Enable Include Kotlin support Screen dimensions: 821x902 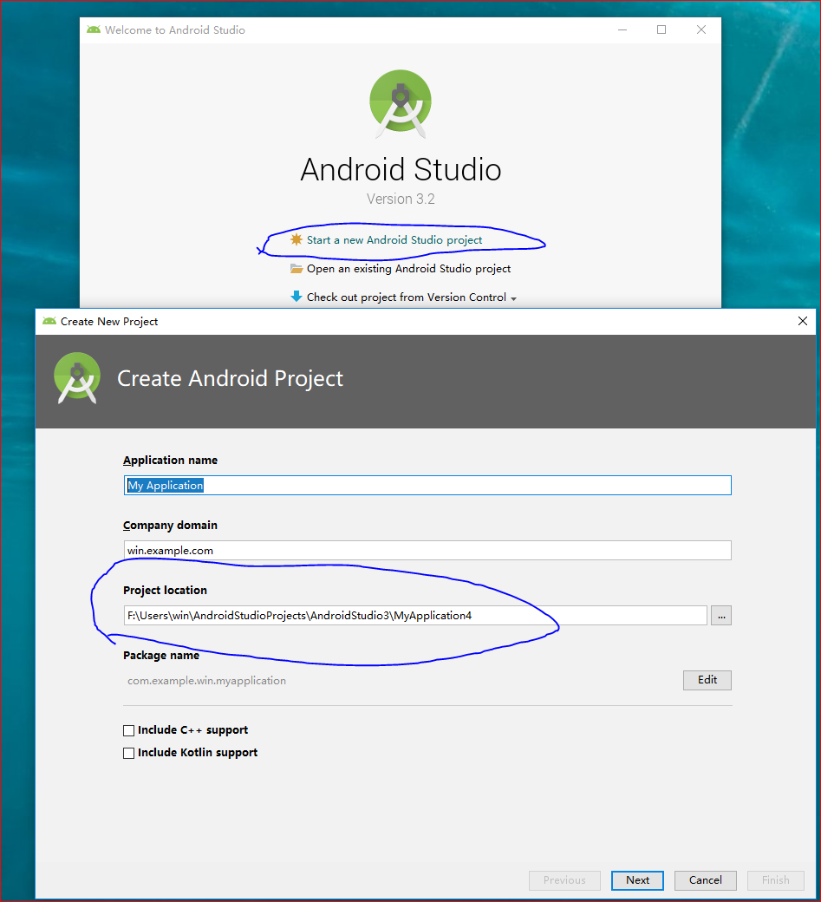128,753
